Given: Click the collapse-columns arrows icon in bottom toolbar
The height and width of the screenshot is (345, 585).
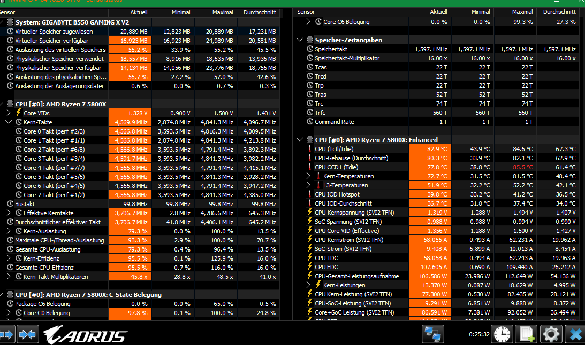Looking at the screenshot, I should (x=28, y=334).
